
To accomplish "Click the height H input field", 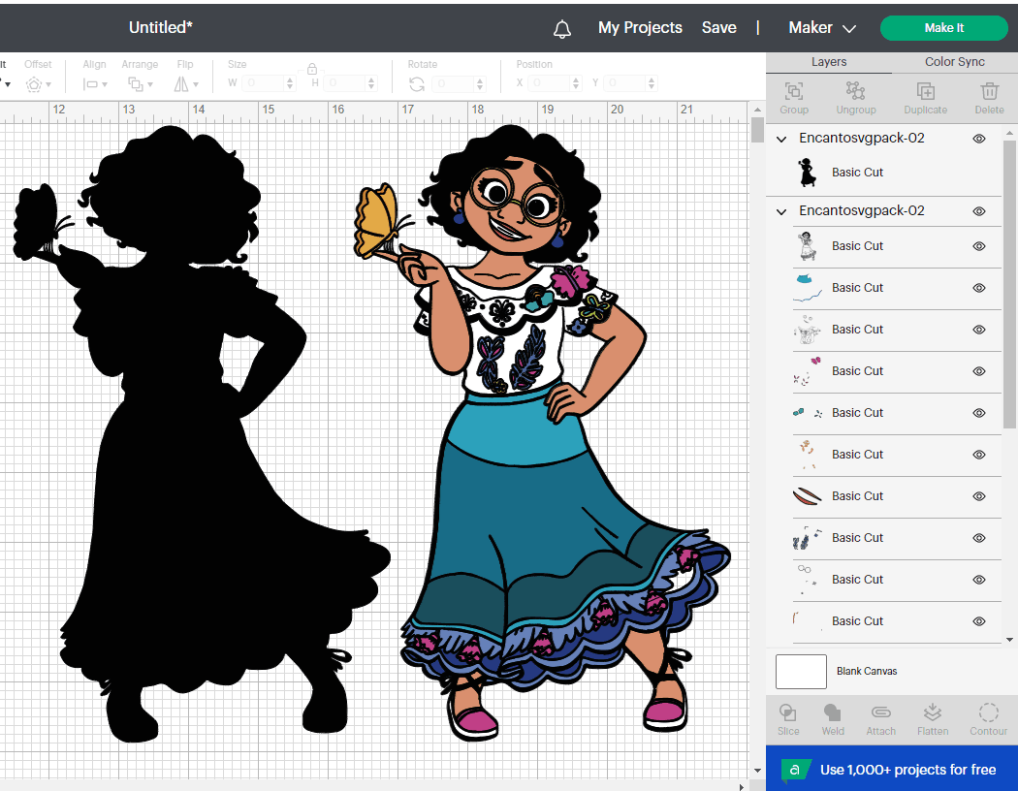I will pos(345,83).
